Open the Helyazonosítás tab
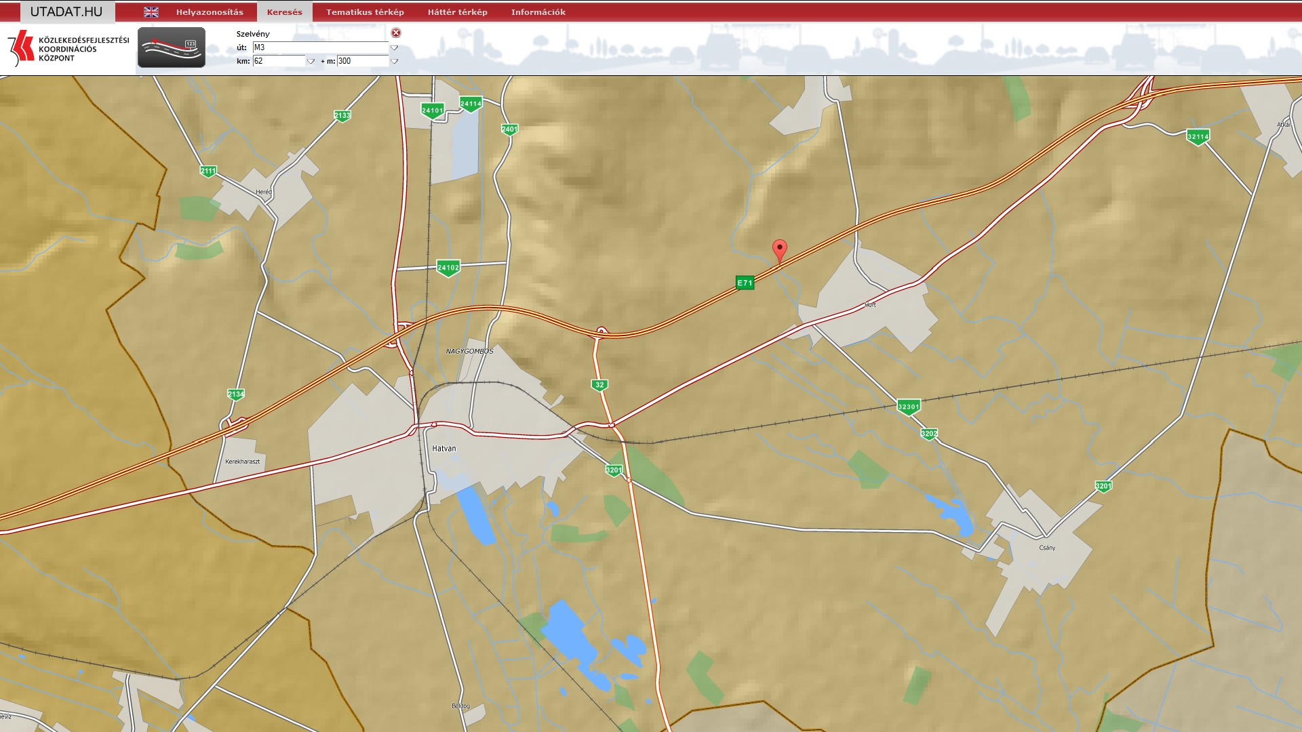This screenshot has width=1302, height=732. pos(210,12)
